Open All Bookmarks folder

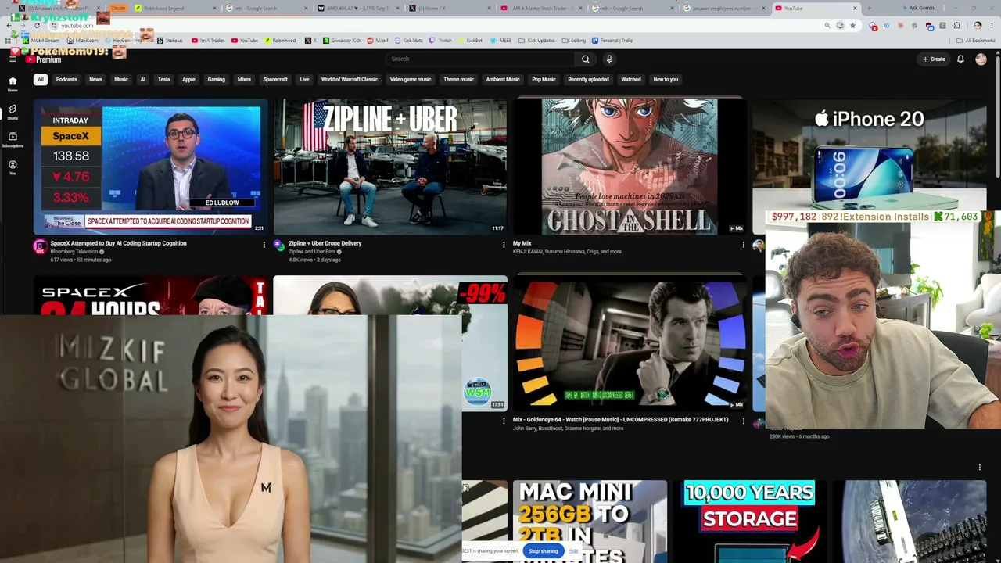click(977, 40)
